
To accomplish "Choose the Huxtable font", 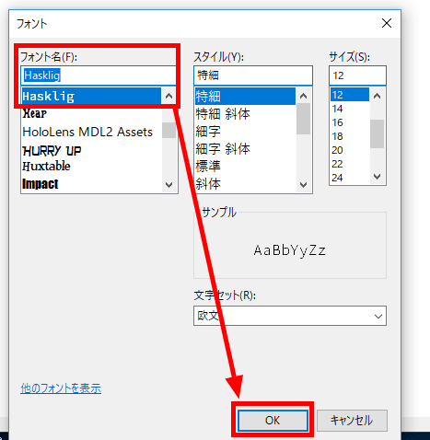I will coord(46,166).
